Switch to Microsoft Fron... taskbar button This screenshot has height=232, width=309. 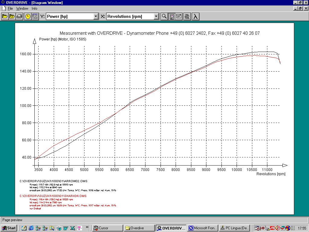[x=203, y=228]
